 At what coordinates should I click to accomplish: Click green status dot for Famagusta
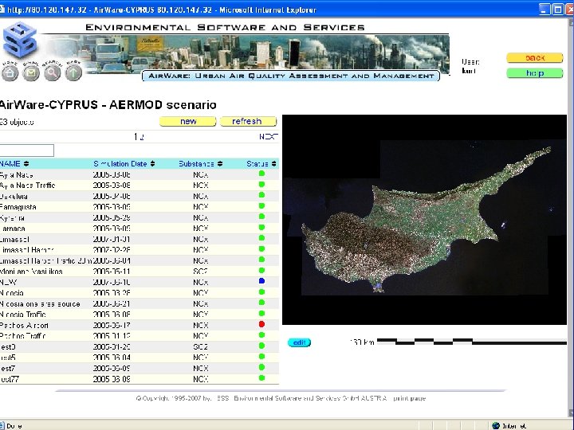pyautogui.click(x=261, y=206)
